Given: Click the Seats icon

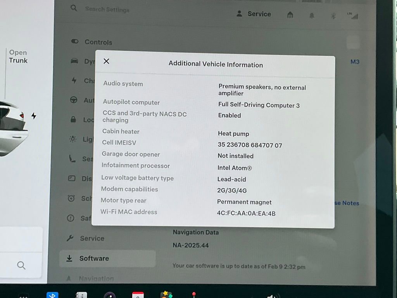Looking at the screenshot, I should point(72,159).
